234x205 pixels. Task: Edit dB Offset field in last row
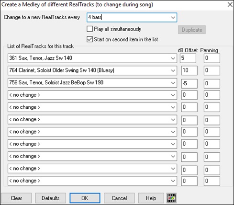coord(189,181)
